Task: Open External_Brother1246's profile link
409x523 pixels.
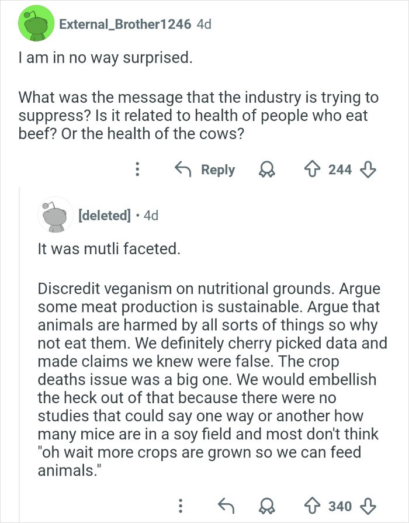Action: (123, 25)
